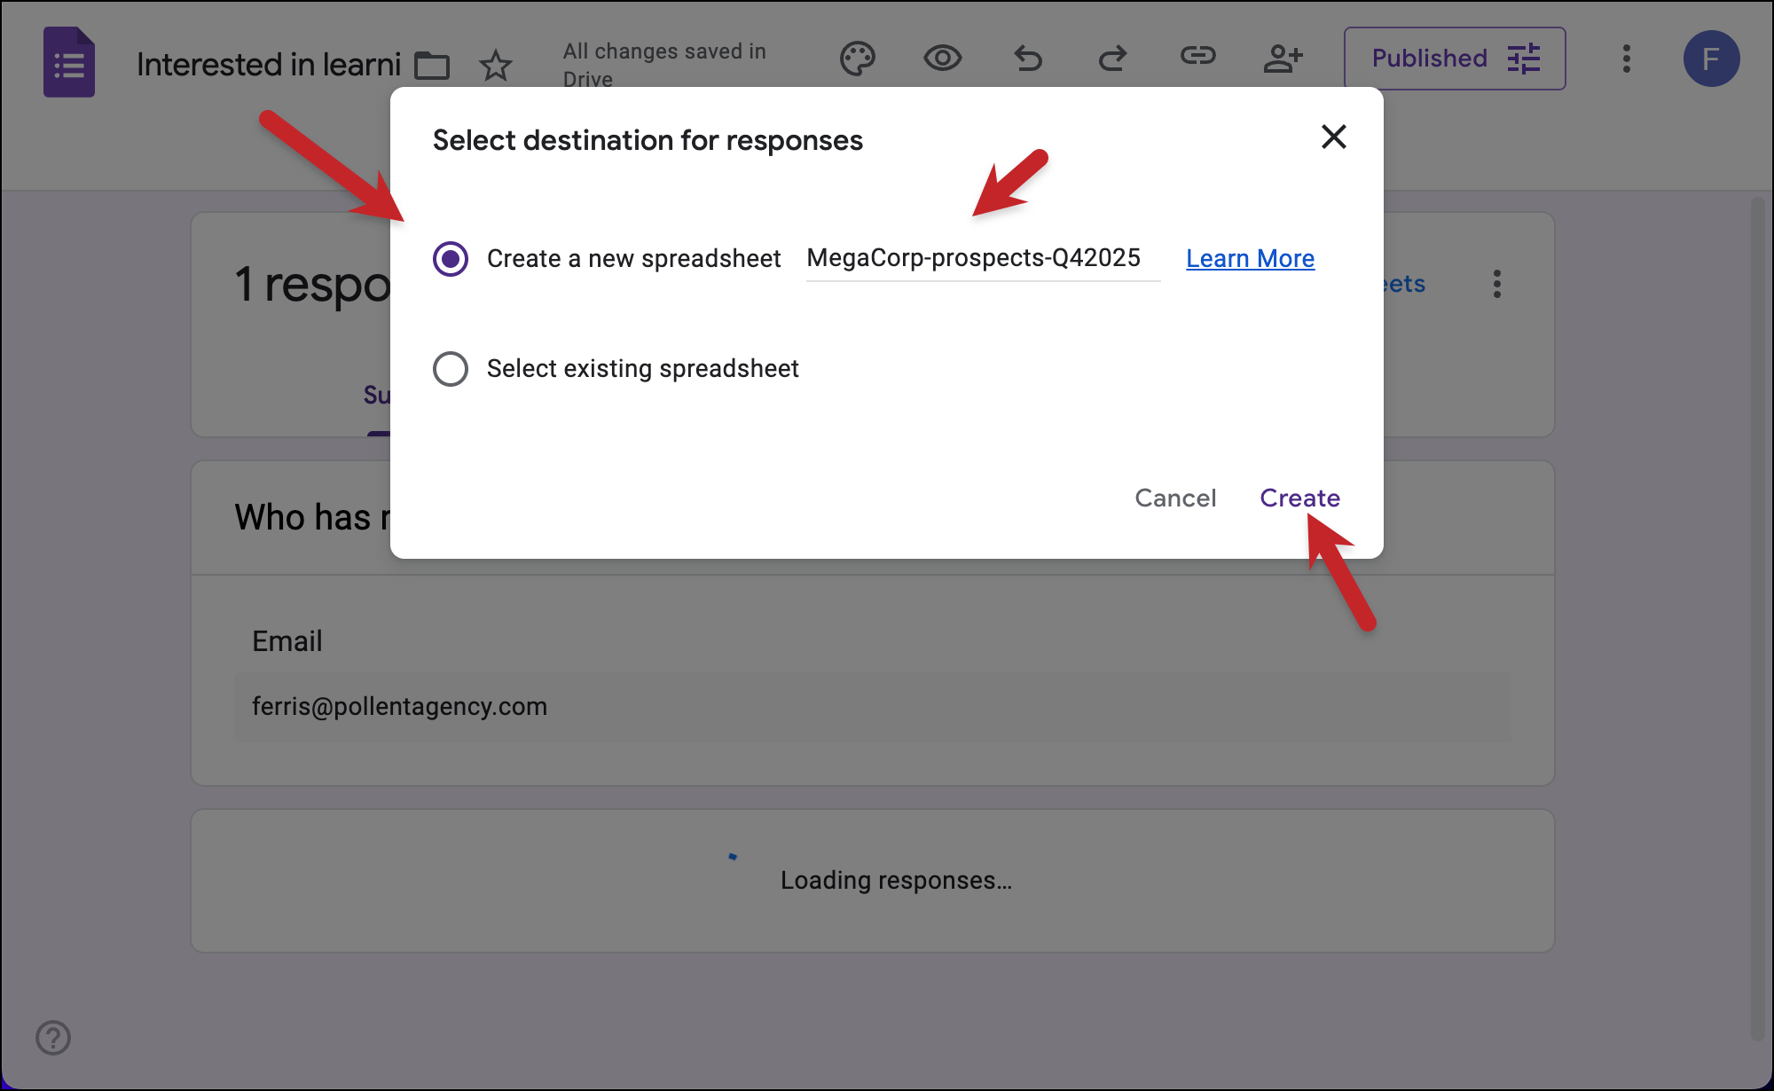
Task: Preview the form with the eye icon
Action: (x=942, y=59)
